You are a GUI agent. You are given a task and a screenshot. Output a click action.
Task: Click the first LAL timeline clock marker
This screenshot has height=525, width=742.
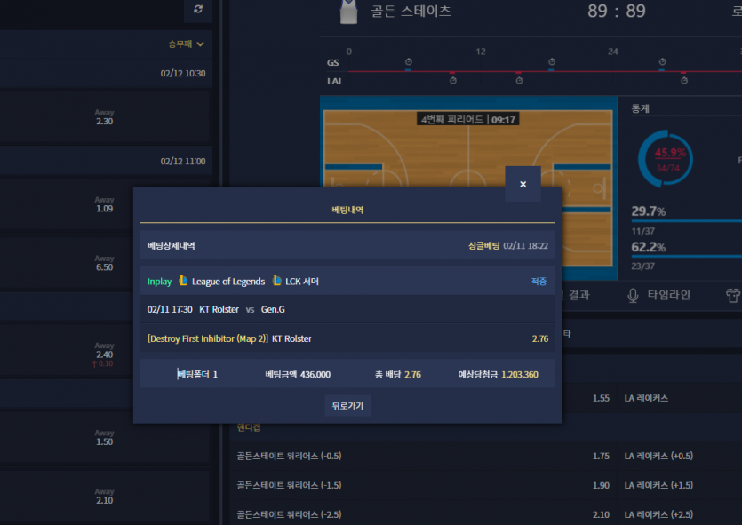[x=453, y=81]
